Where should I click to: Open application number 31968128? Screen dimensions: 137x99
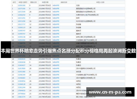(21, 84)
